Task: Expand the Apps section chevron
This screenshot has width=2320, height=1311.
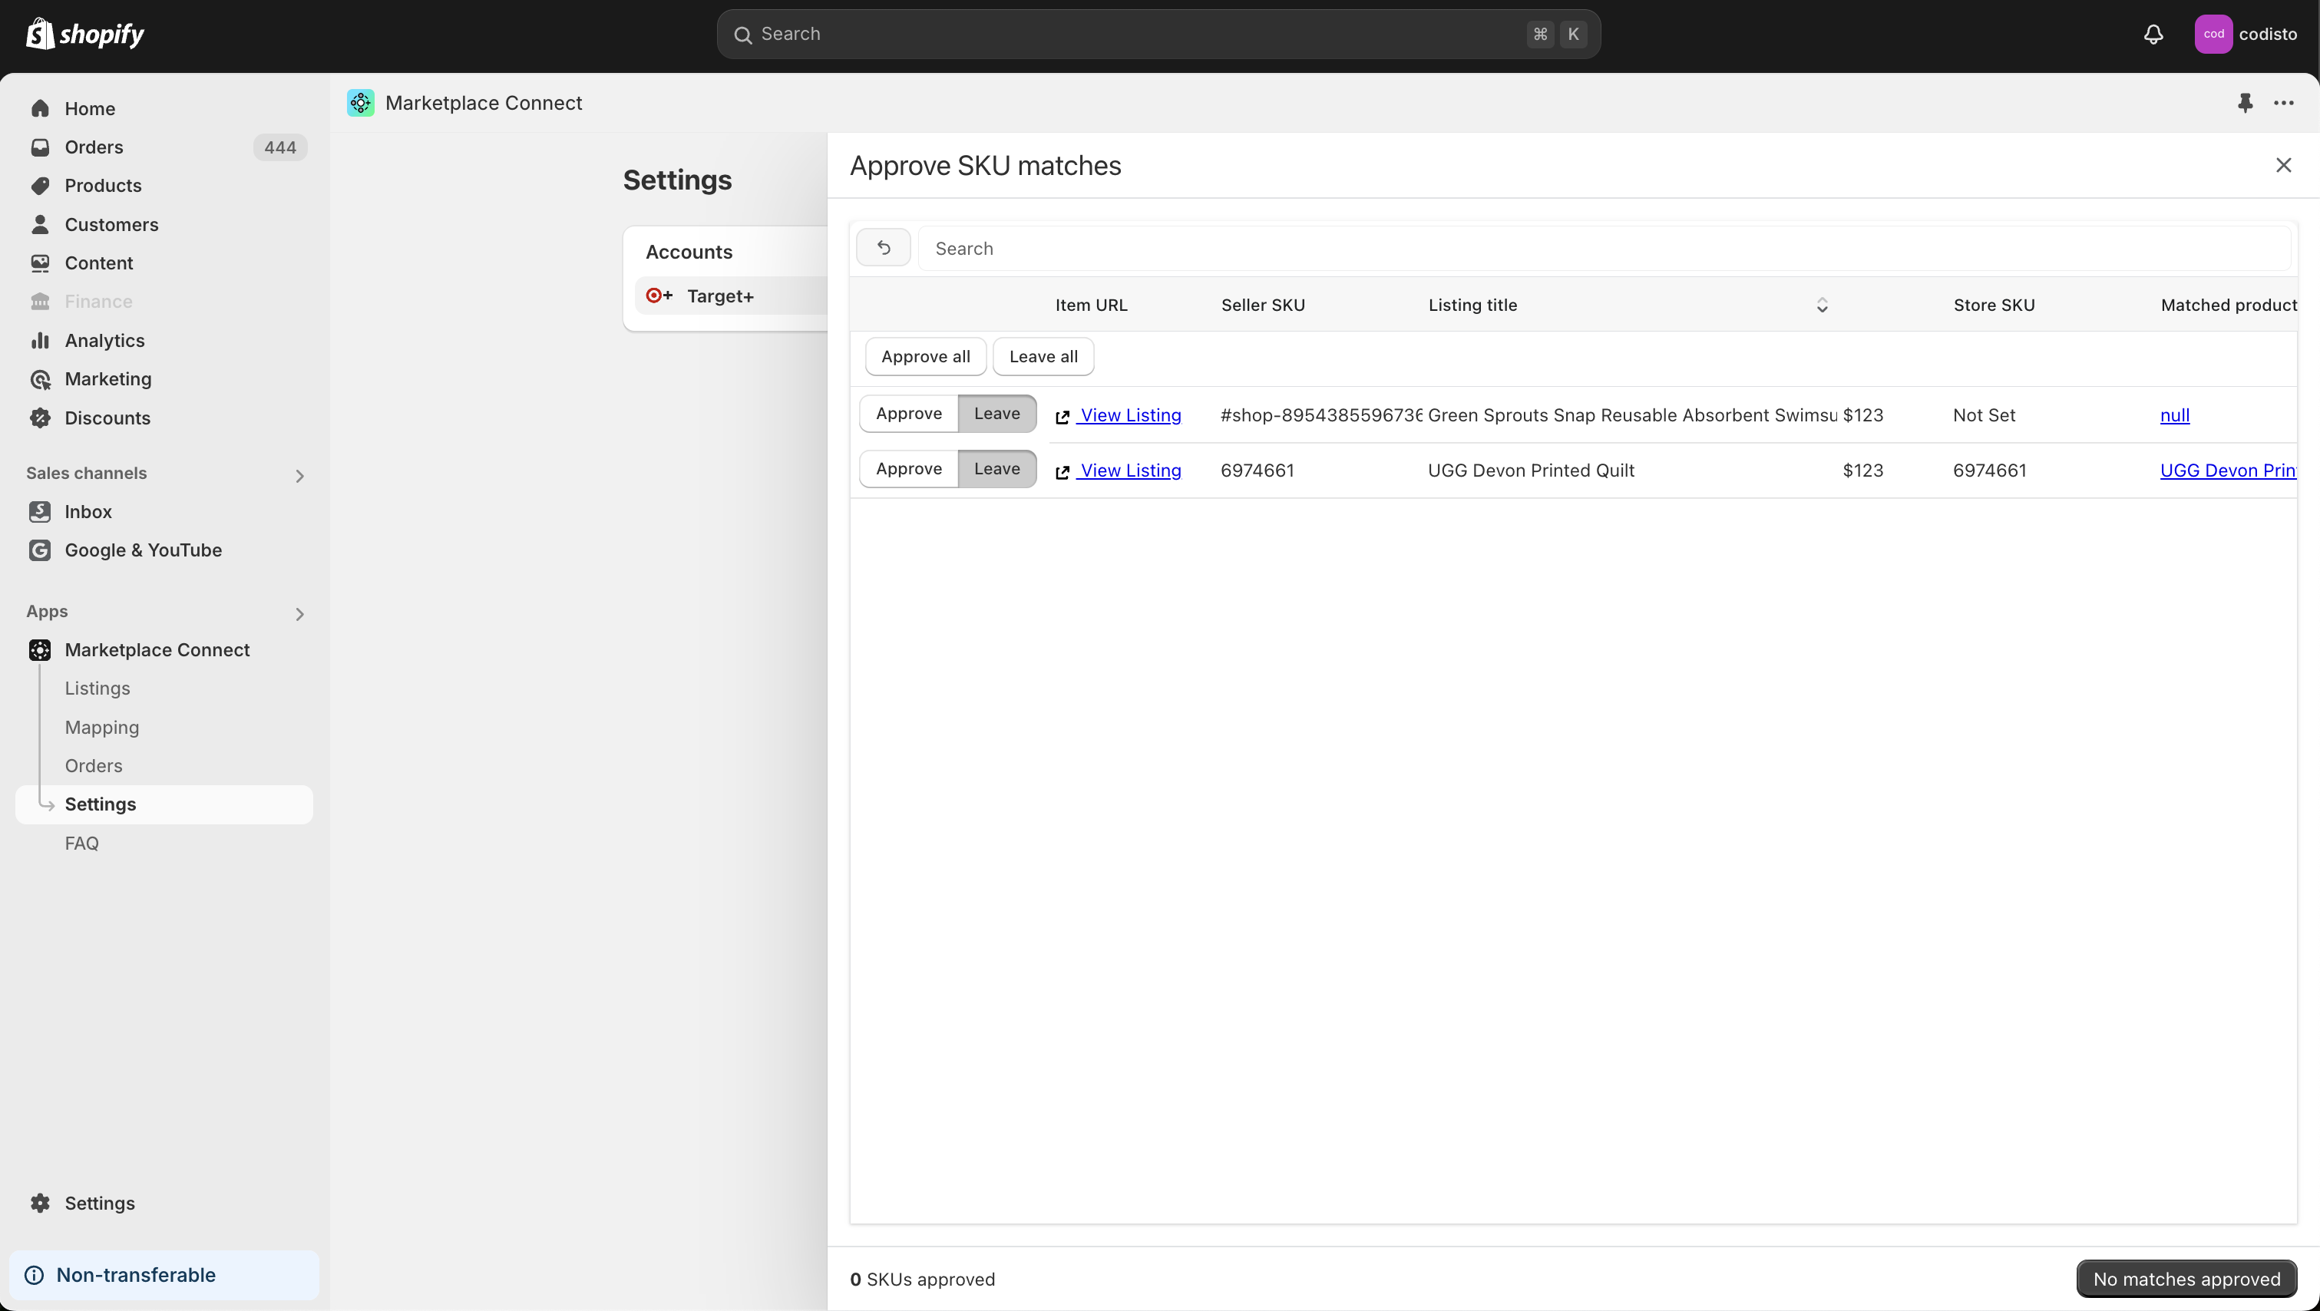Action: tap(300, 614)
